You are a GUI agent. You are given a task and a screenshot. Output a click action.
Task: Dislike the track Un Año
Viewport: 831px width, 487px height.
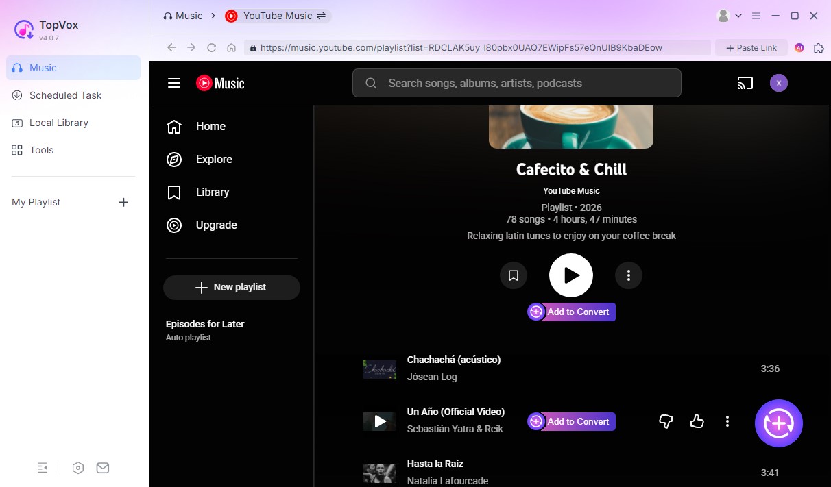pyautogui.click(x=665, y=421)
